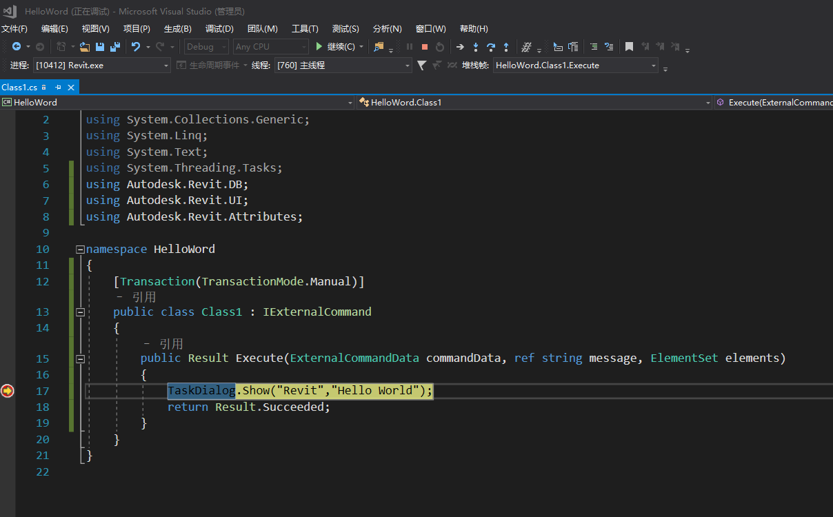The image size is (833, 517).
Task: Click the C# project icon beside HelloWord
Action: point(7,102)
